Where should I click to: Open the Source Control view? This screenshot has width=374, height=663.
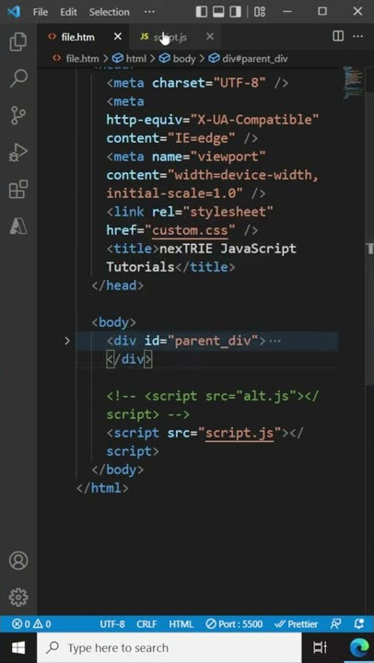(18, 115)
